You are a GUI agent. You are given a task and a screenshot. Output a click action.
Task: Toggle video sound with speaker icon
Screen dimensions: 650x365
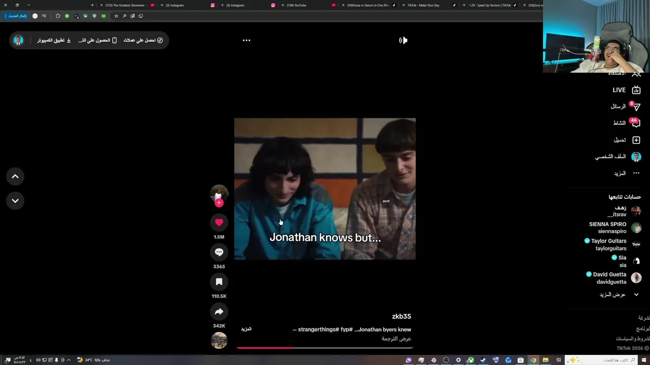[403, 40]
